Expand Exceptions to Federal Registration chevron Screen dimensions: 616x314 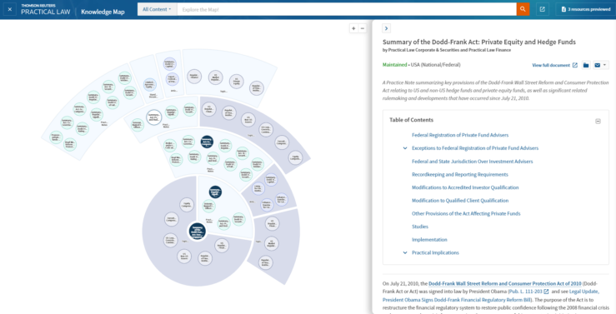tap(405, 148)
